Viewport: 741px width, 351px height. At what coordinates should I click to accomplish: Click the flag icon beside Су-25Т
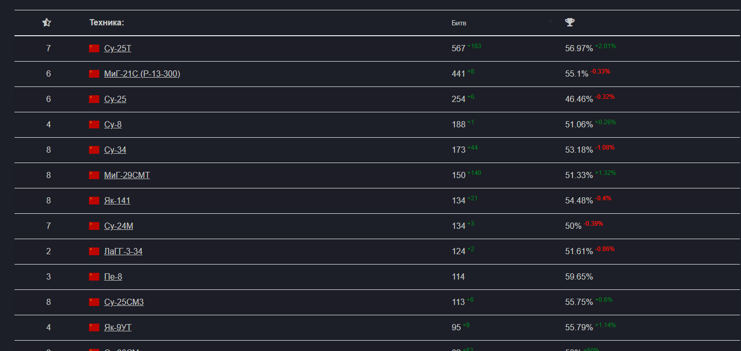(x=94, y=48)
